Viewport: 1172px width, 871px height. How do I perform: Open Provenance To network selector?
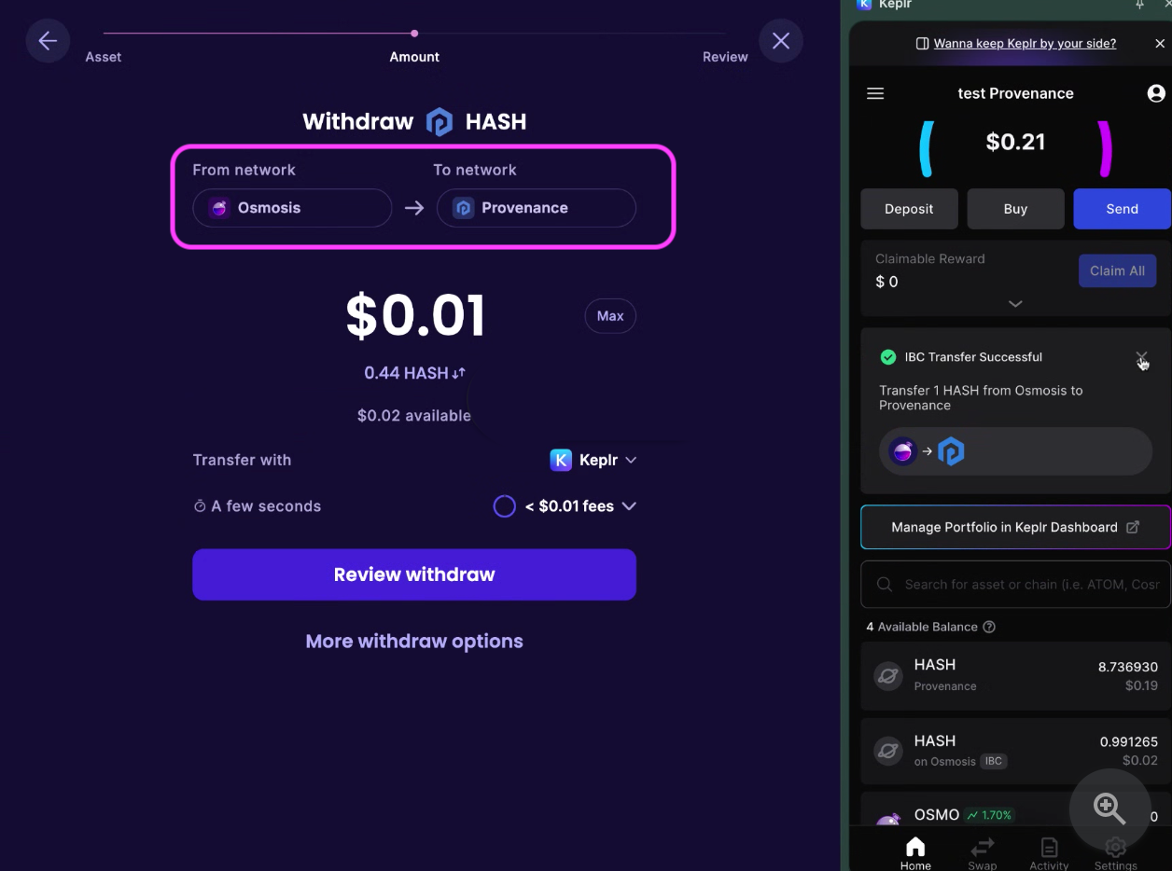click(537, 208)
